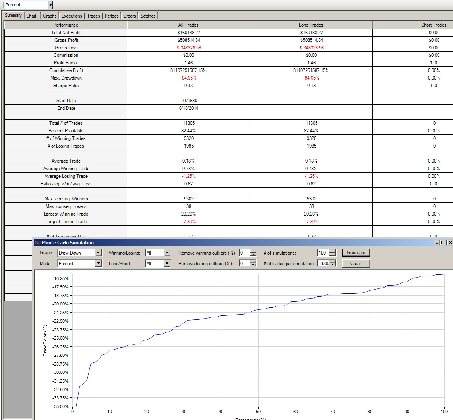The height and width of the screenshot is (420, 453).
Task: Select the Largest Losing Trade label
Action: [66, 221]
